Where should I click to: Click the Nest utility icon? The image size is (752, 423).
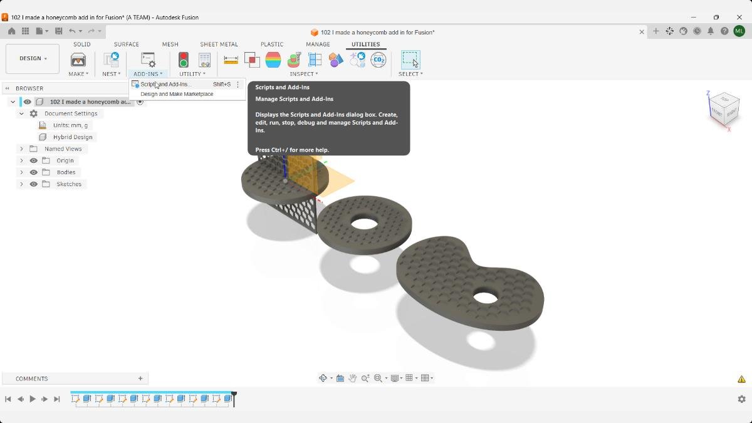(111, 60)
